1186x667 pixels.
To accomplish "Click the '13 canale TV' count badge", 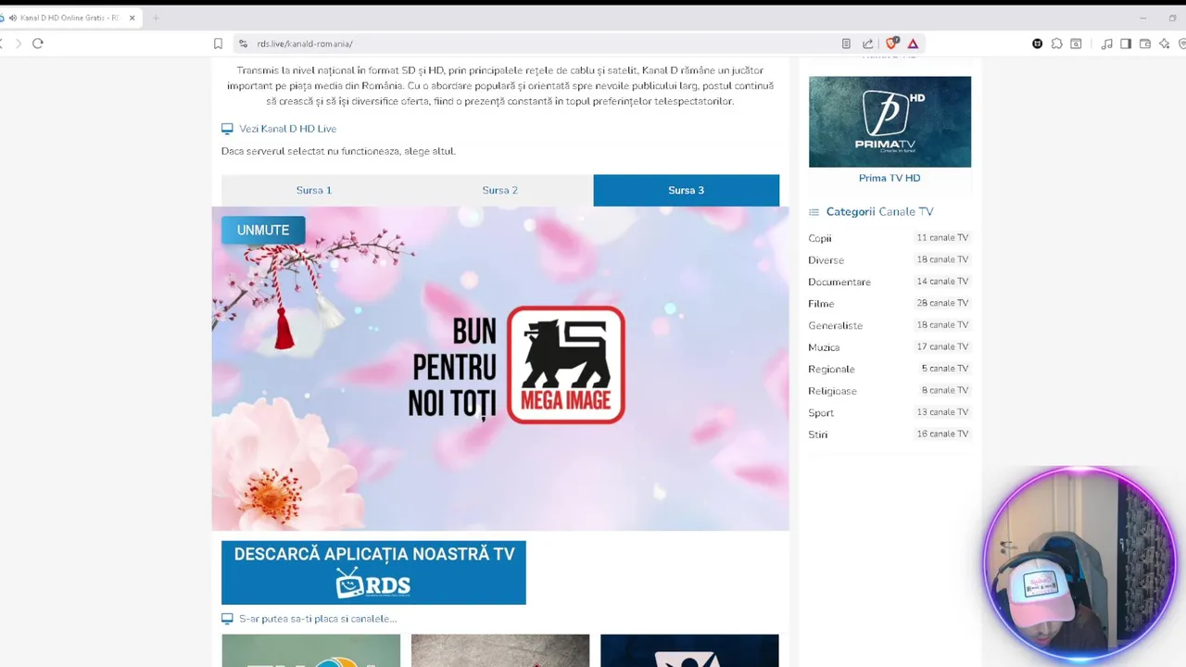I will [942, 412].
